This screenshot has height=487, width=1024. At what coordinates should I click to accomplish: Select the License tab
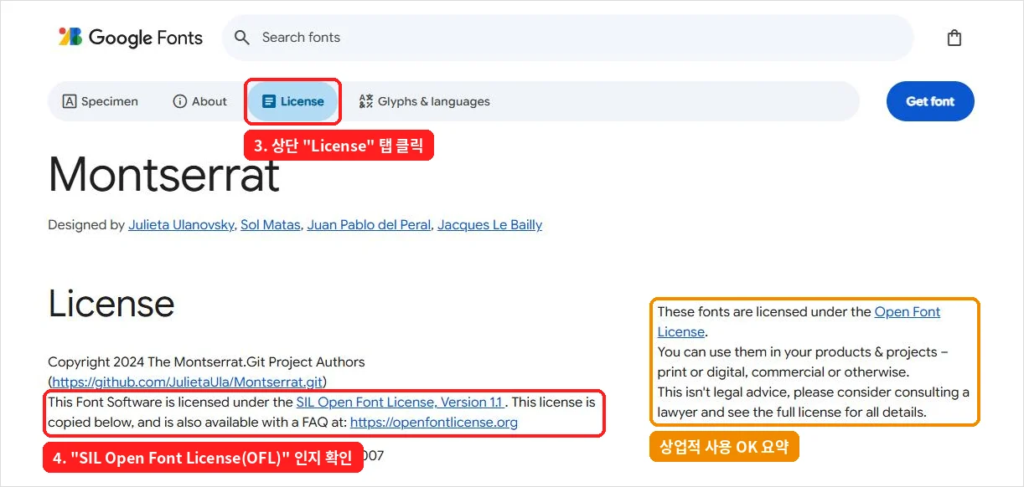coord(293,101)
